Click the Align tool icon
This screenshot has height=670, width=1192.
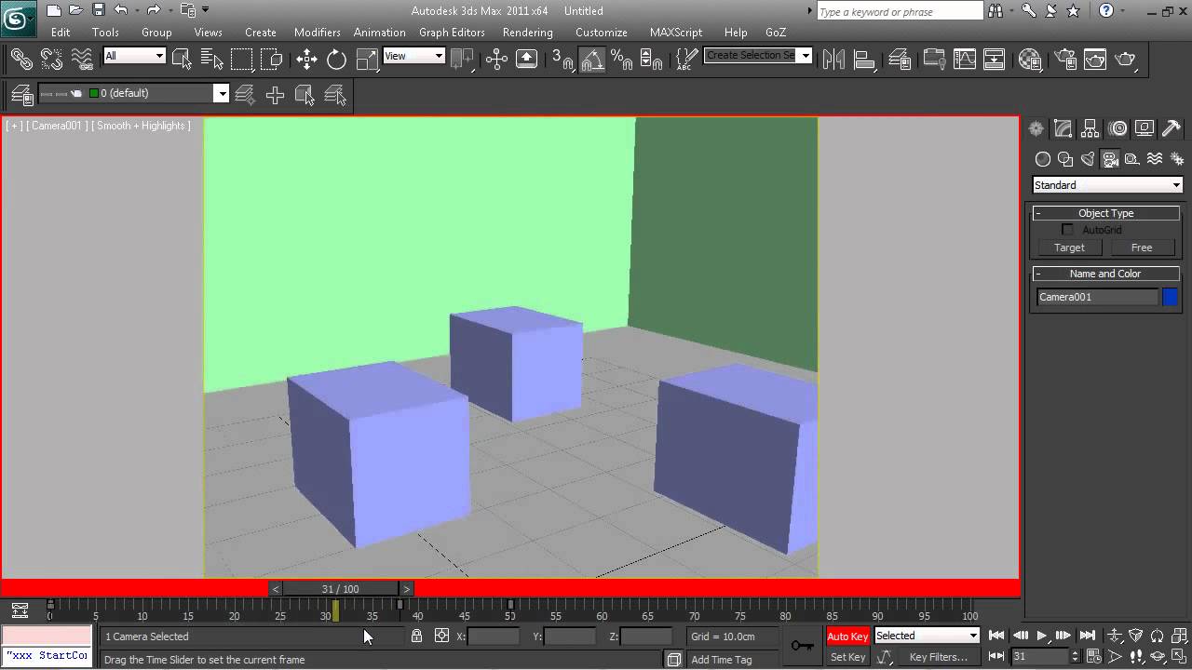coord(865,60)
